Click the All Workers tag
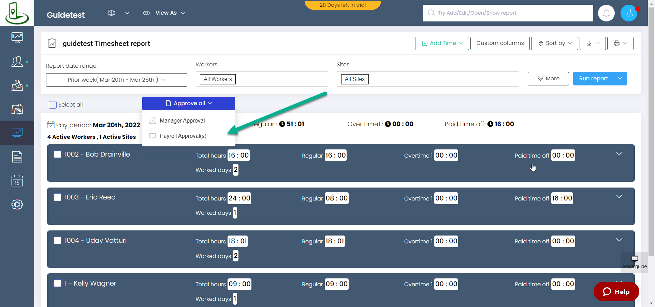Screen dimensions: 655x307 (218, 79)
